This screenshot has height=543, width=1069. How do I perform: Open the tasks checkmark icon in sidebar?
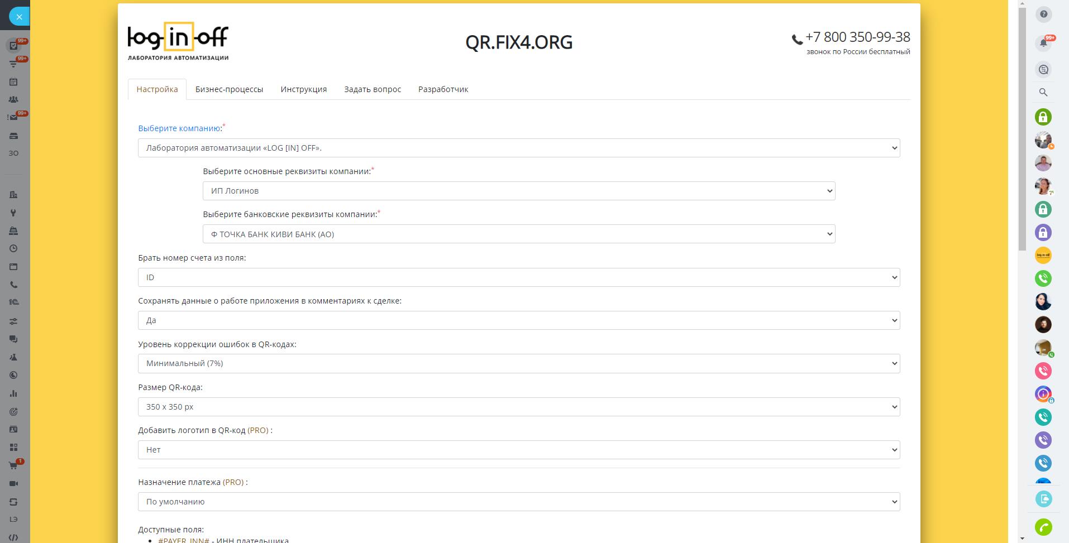(13, 46)
